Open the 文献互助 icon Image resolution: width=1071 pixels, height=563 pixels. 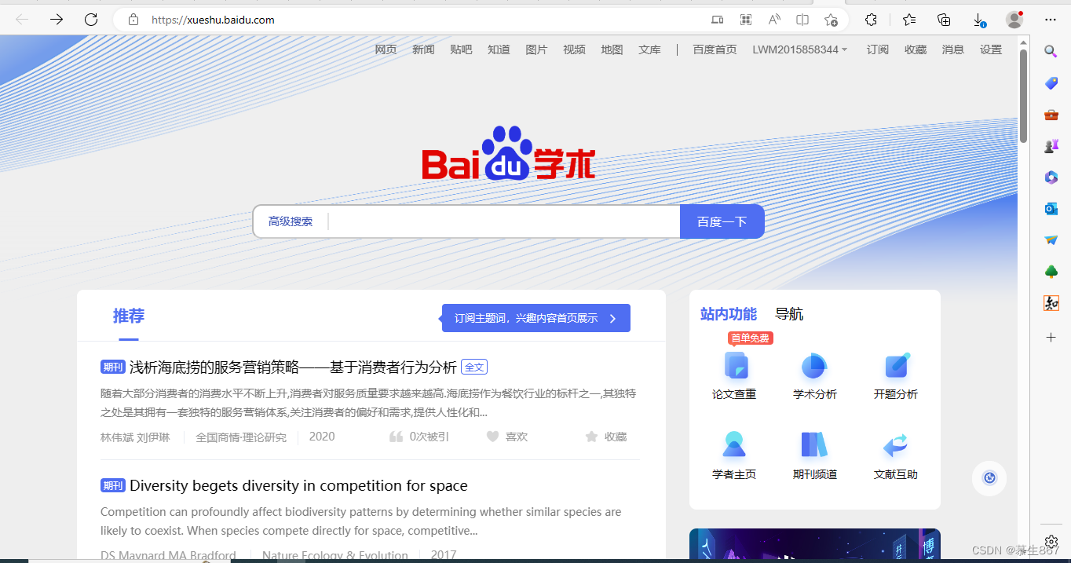click(896, 445)
